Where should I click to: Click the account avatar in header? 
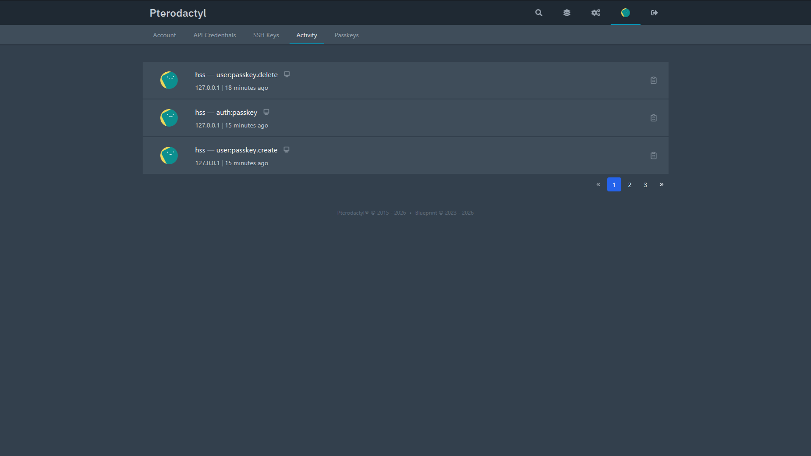tap(625, 13)
